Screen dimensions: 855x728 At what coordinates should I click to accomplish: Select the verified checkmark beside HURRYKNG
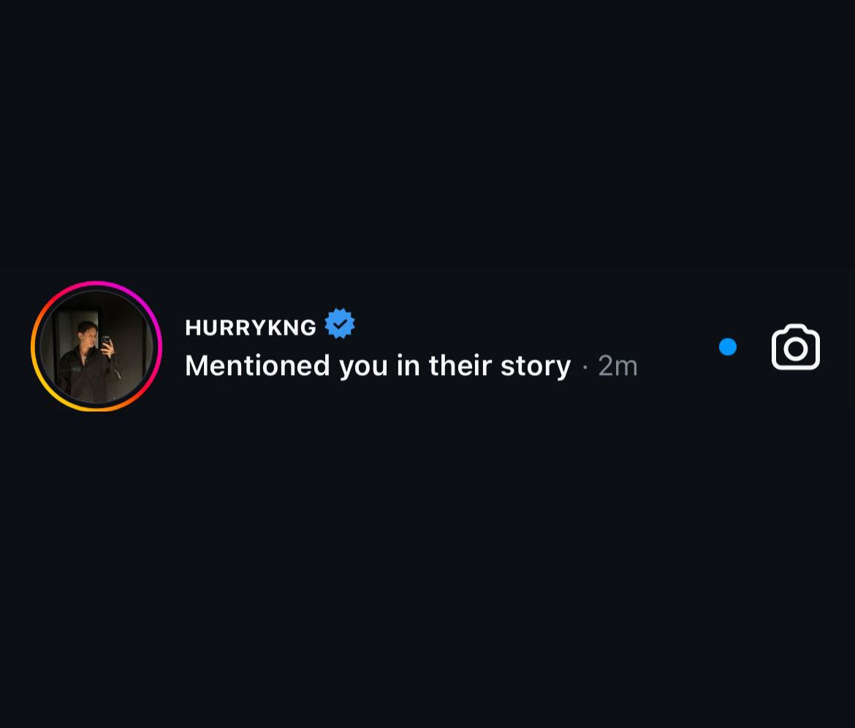340,324
